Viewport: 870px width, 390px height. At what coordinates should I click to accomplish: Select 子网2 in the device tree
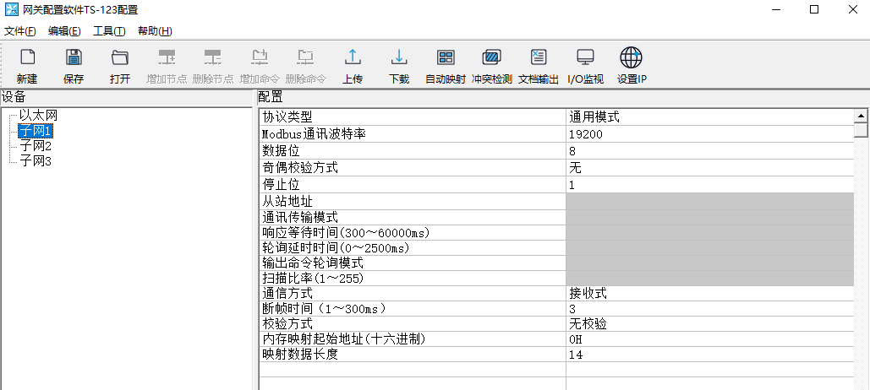[x=36, y=146]
